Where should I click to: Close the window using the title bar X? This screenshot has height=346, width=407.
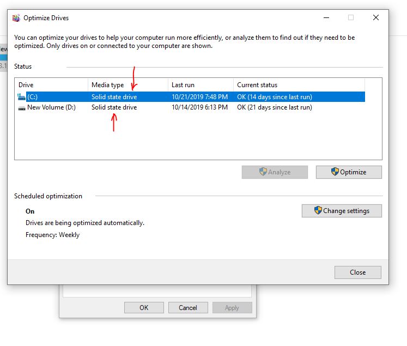click(376, 17)
